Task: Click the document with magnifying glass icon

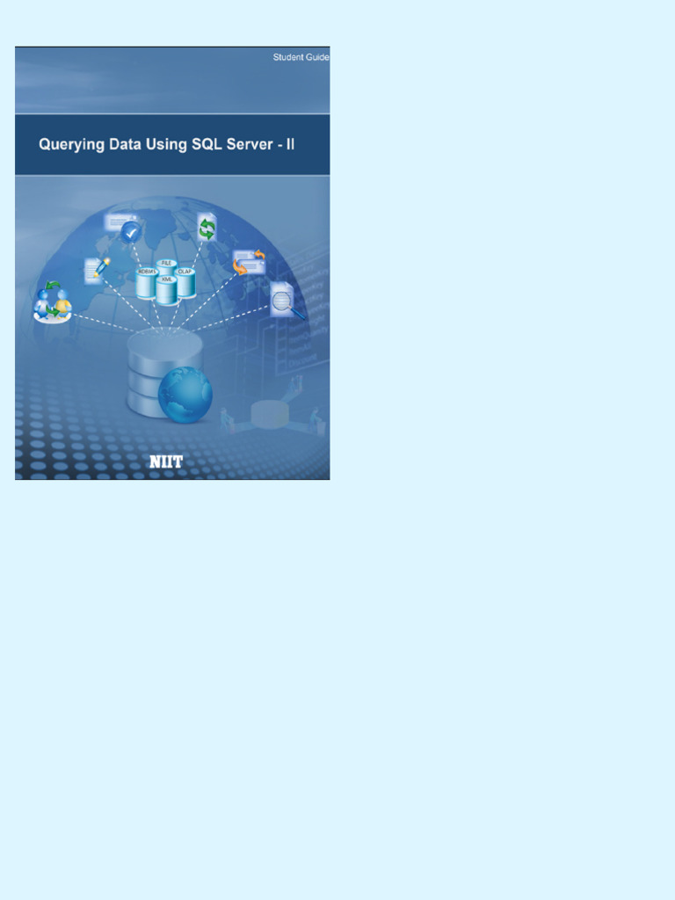Action: coord(287,301)
